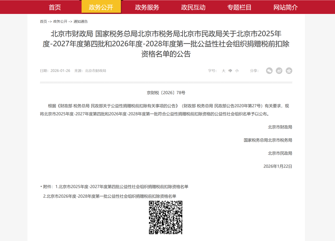Open the 政民互动 navigation tab
Viewport: 335px width, 241px height.
coord(193,7)
